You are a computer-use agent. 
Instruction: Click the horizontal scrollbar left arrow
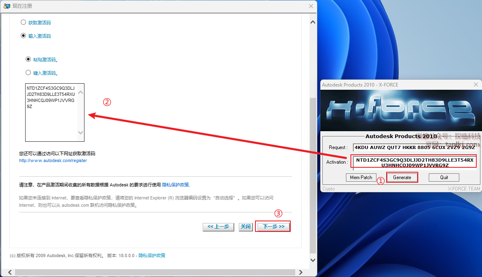10,273
